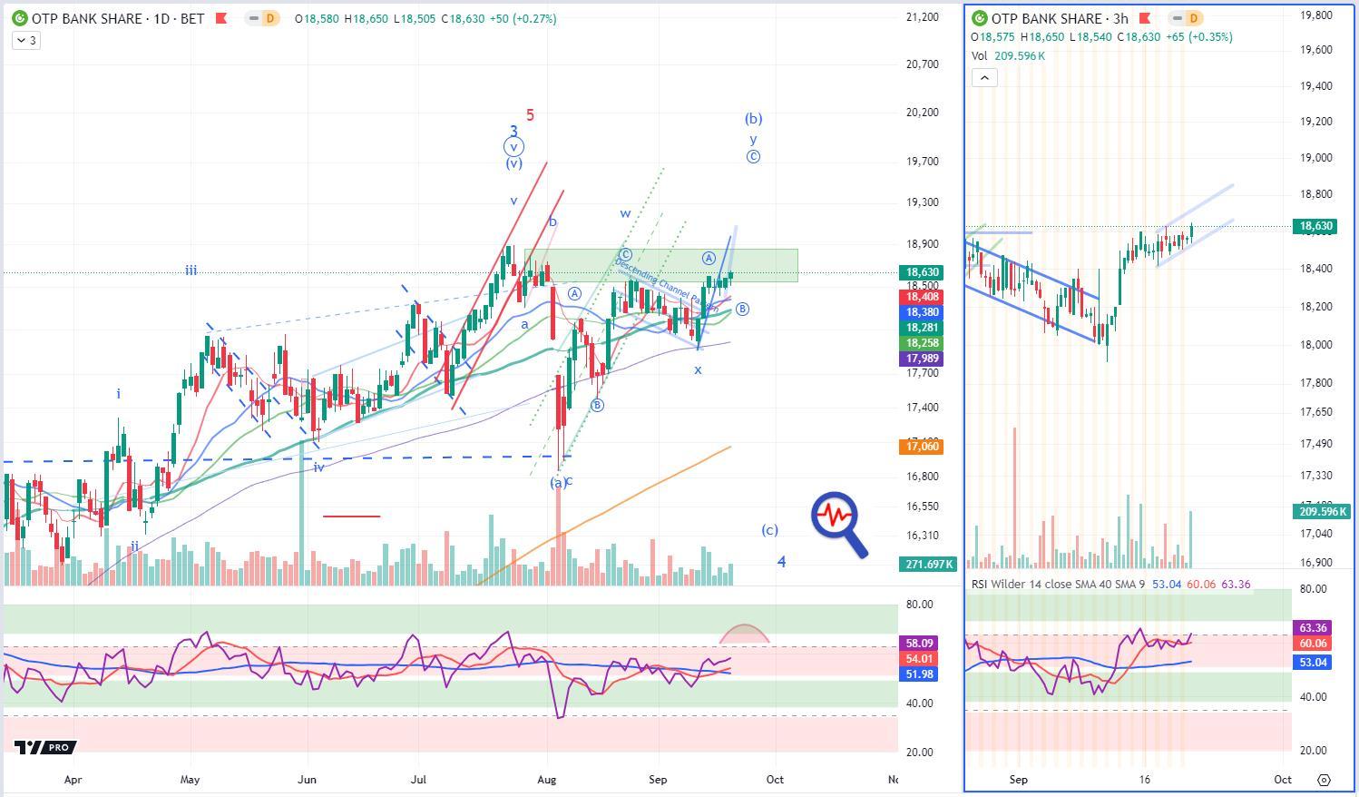Select the short red horizontal line drawing
Image resolution: width=1359 pixels, height=797 pixels.
[351, 516]
